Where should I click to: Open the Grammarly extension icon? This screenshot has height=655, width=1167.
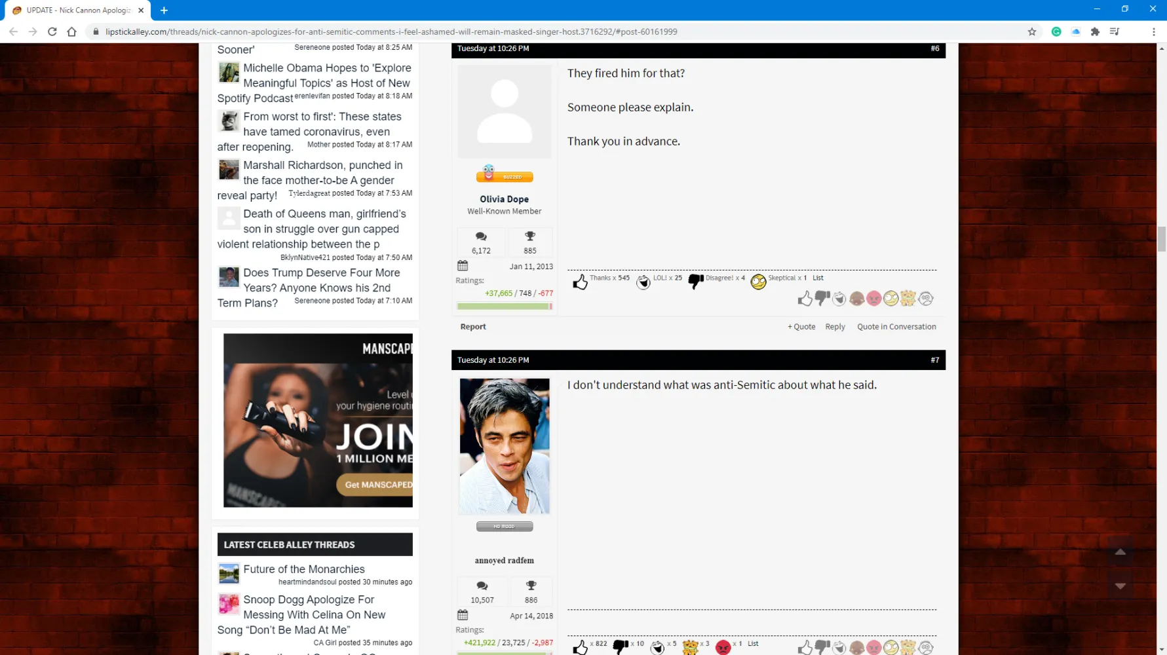click(x=1056, y=31)
